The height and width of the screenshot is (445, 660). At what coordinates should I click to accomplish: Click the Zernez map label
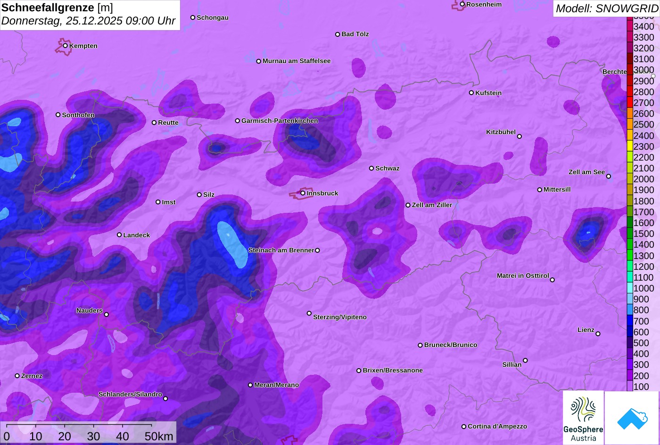pyautogui.click(x=32, y=376)
